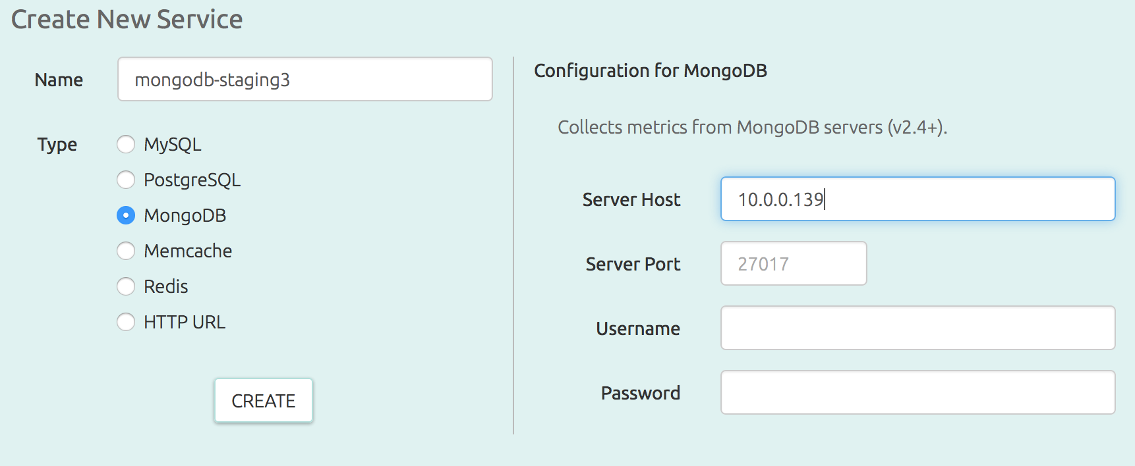This screenshot has width=1135, height=466.
Task: Click the 'Username' label
Action: pos(638,328)
